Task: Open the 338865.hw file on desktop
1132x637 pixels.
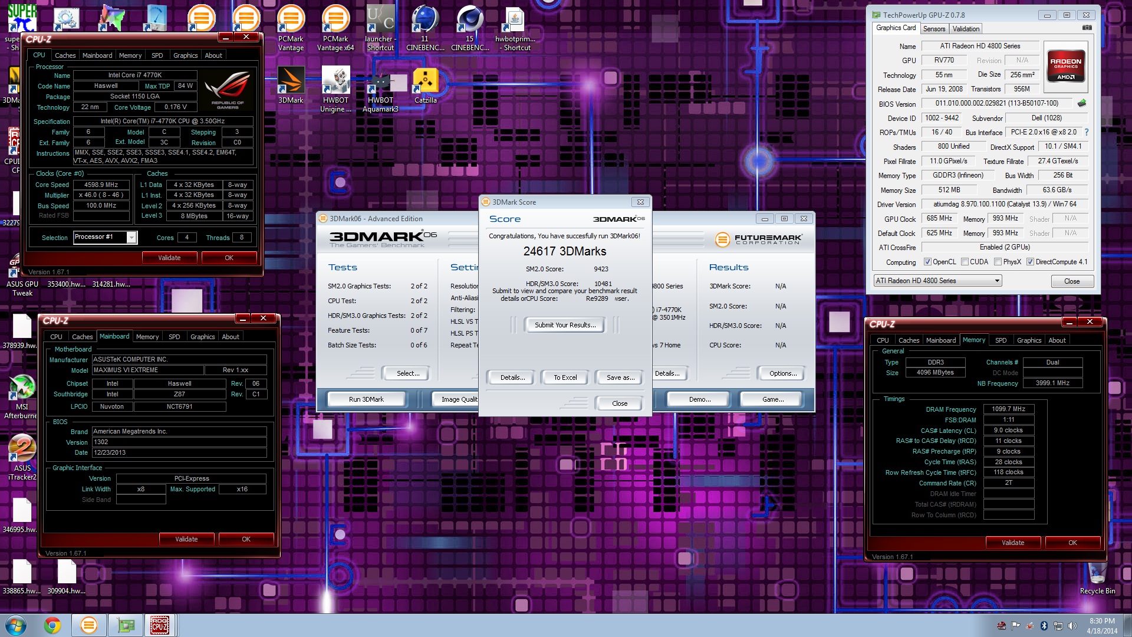Action: coord(22,577)
